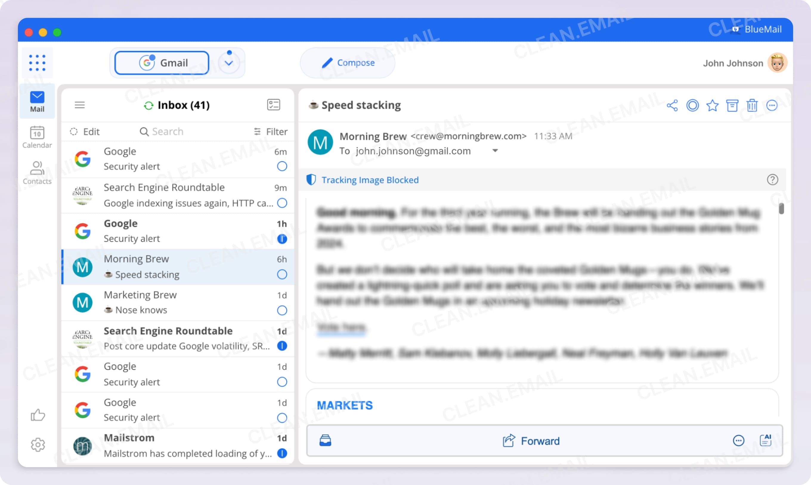Screen dimensions: 811x485
Task: Switch to the Contacts section
Action: (37, 172)
